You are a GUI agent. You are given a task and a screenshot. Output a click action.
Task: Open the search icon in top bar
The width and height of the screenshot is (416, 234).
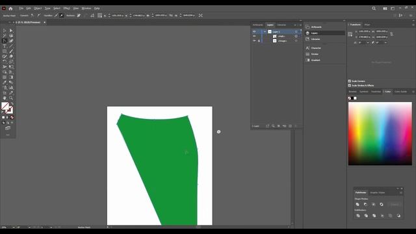click(374, 8)
